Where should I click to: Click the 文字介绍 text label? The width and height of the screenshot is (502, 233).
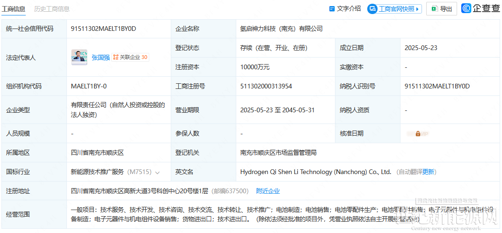click(349, 9)
